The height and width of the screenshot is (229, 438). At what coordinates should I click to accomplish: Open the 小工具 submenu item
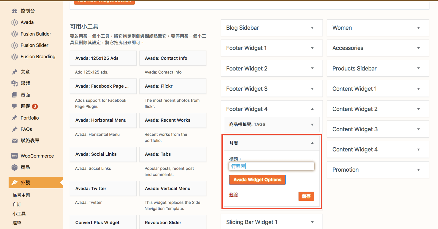(19, 214)
